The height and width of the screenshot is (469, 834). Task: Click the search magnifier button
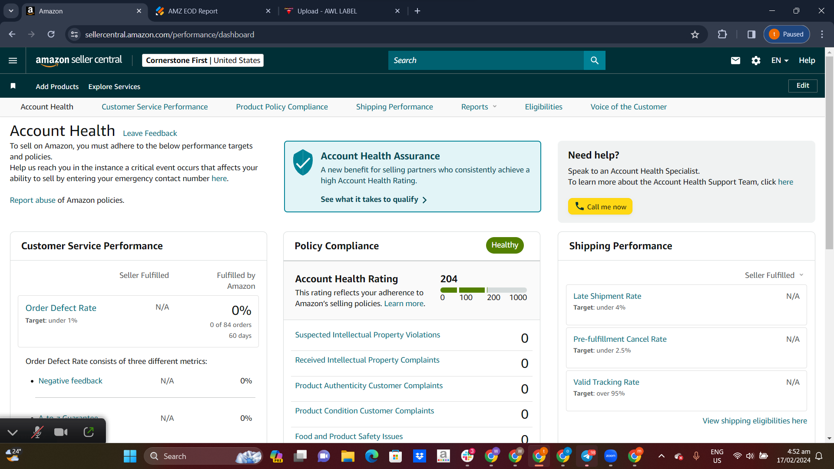(x=595, y=60)
